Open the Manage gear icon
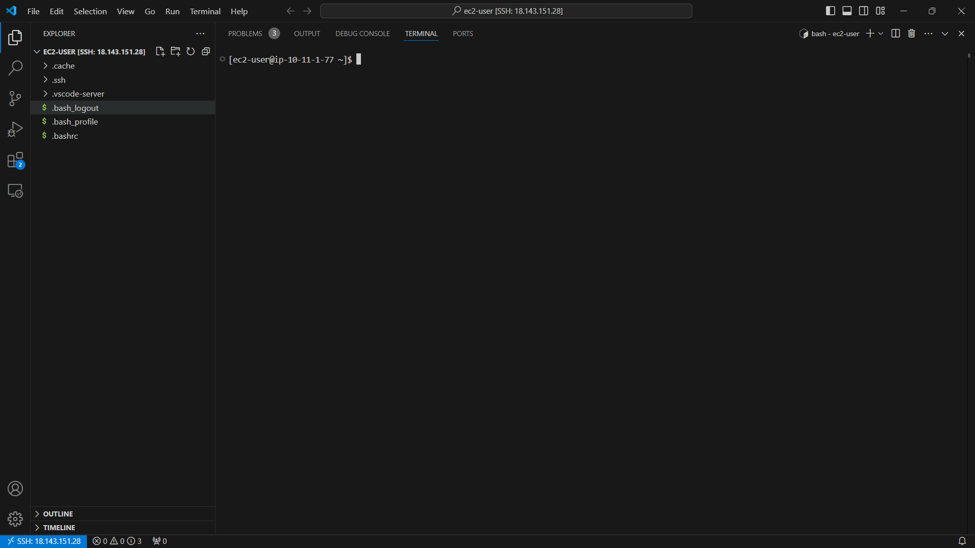975x548 pixels. tap(15, 519)
